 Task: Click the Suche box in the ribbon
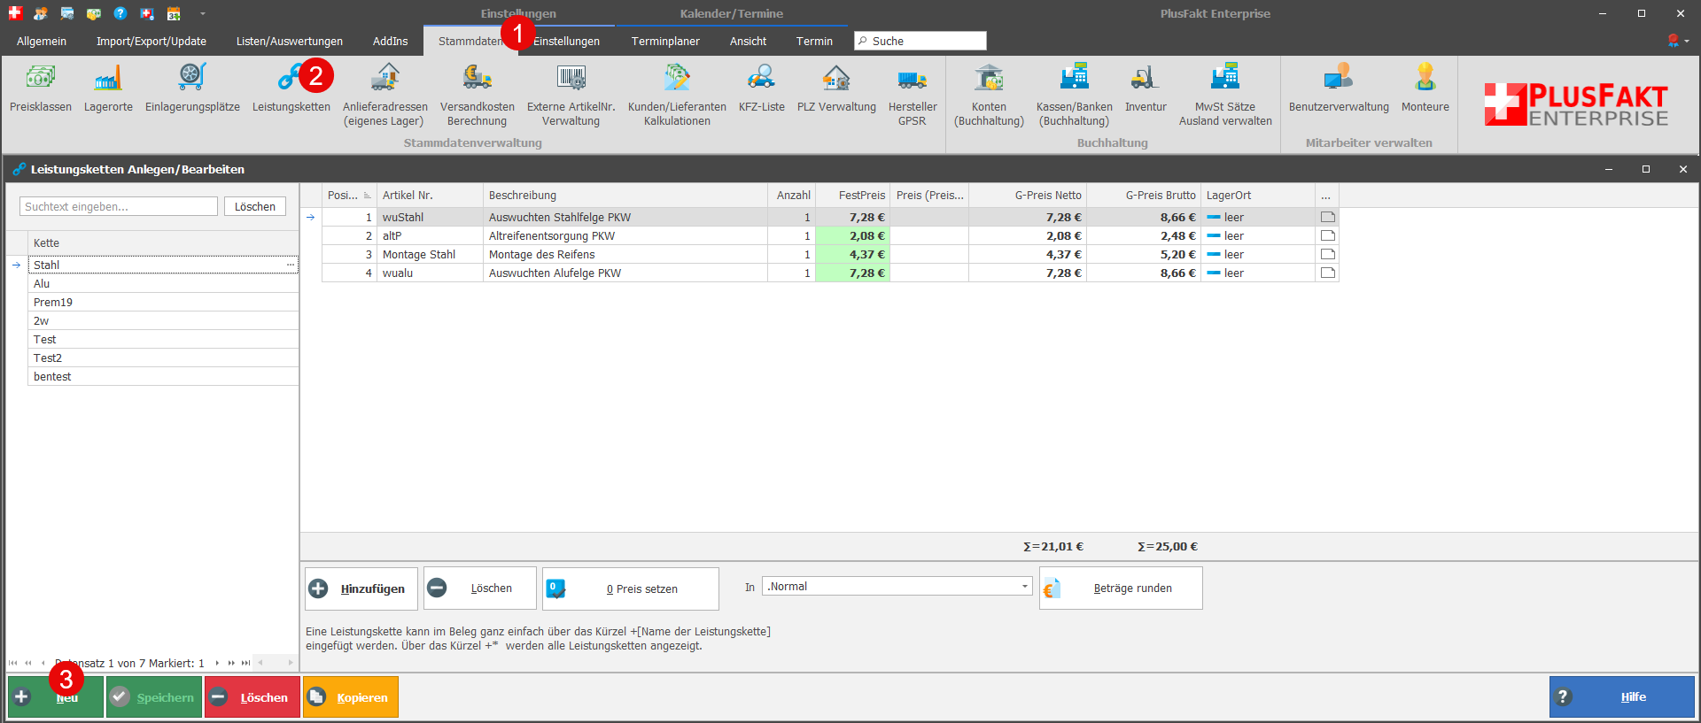click(x=920, y=41)
